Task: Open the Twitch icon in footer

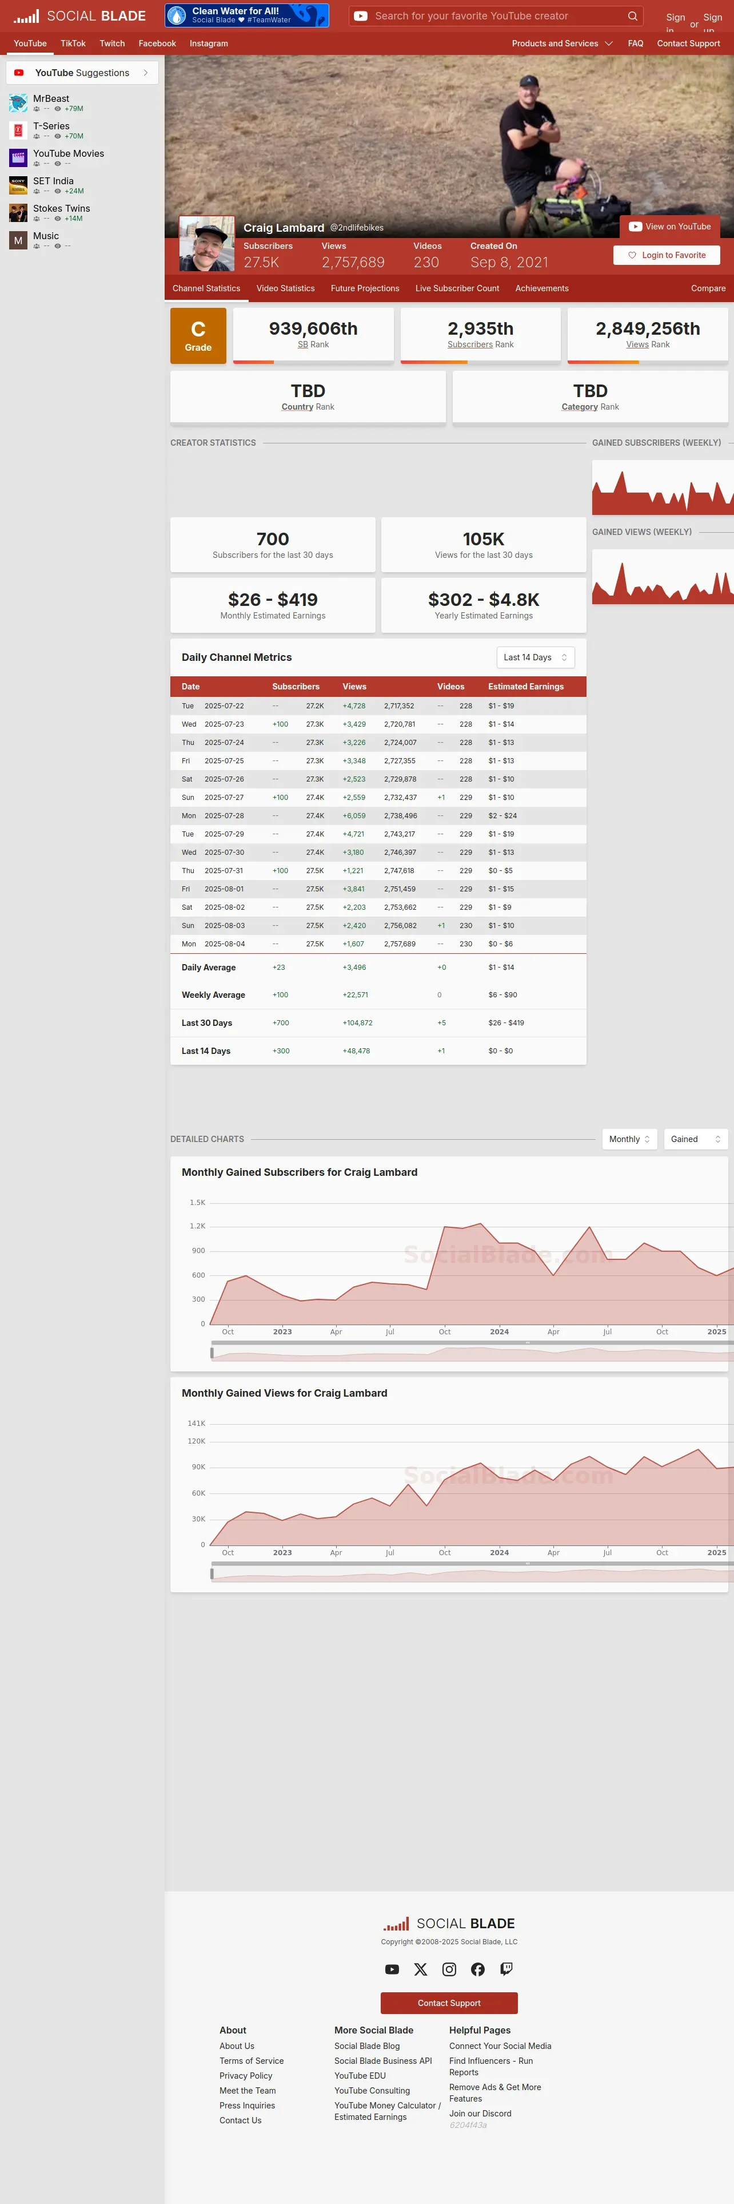Action: [506, 1969]
